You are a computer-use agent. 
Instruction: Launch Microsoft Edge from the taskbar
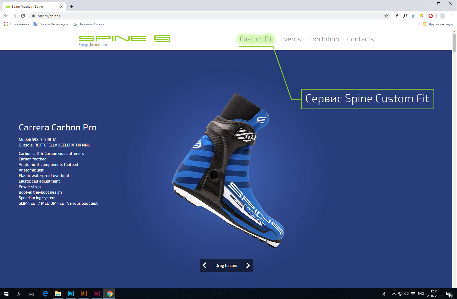pos(45,293)
